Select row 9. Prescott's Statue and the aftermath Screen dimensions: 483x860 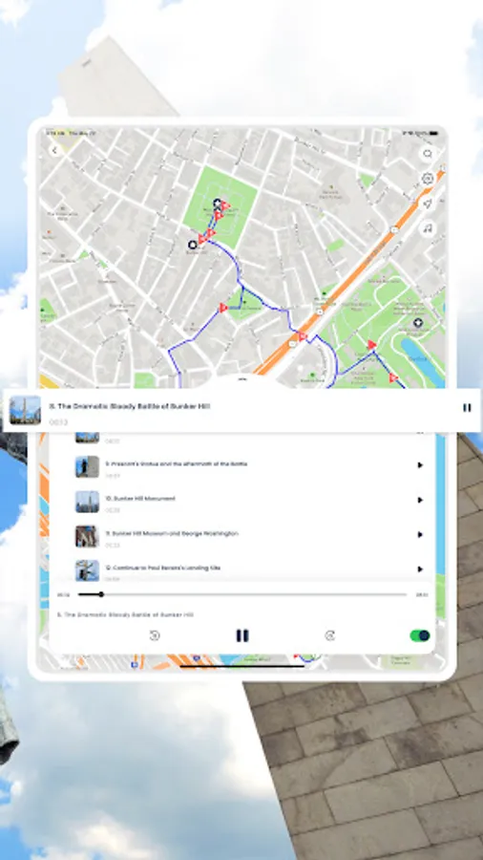coord(241,466)
